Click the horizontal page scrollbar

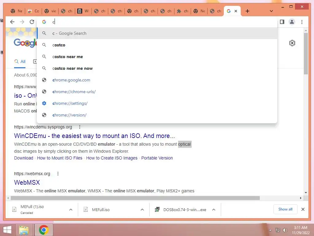pyautogui.click(x=135, y=198)
